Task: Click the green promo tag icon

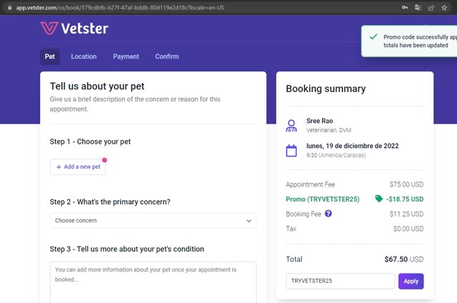Action: pos(378,199)
